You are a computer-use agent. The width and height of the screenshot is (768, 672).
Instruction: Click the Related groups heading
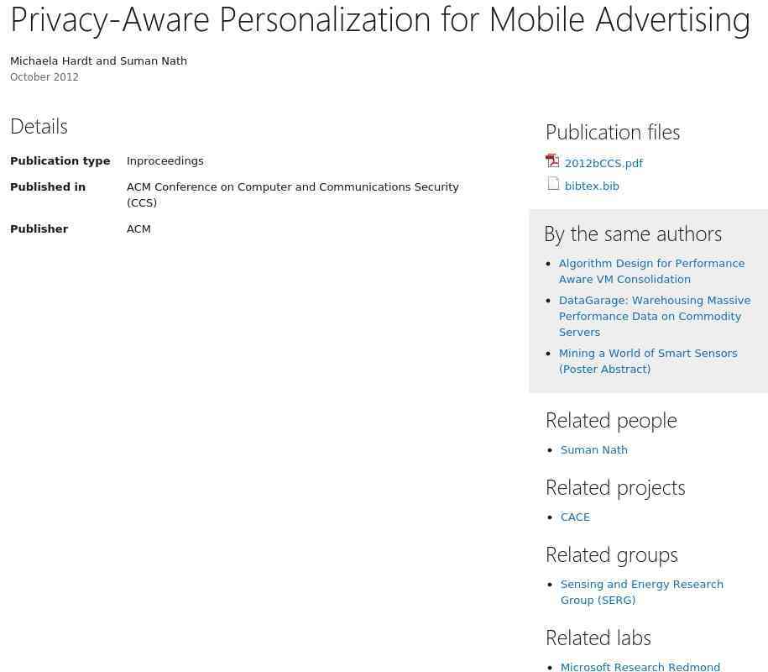pyautogui.click(x=612, y=555)
